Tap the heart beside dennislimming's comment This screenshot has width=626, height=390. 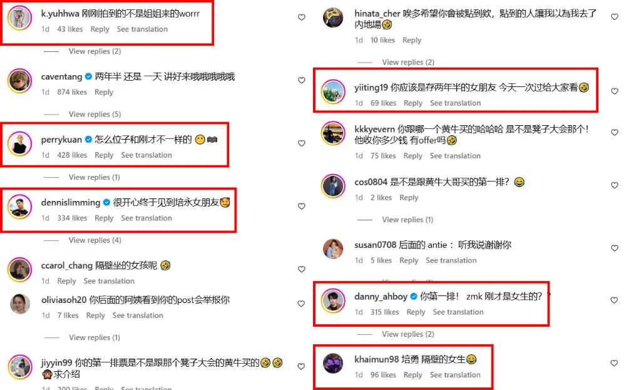(x=302, y=207)
